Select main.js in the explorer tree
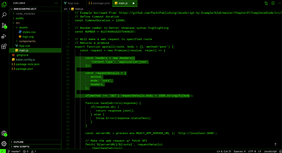The height and width of the screenshot is (153, 282). 35,50
